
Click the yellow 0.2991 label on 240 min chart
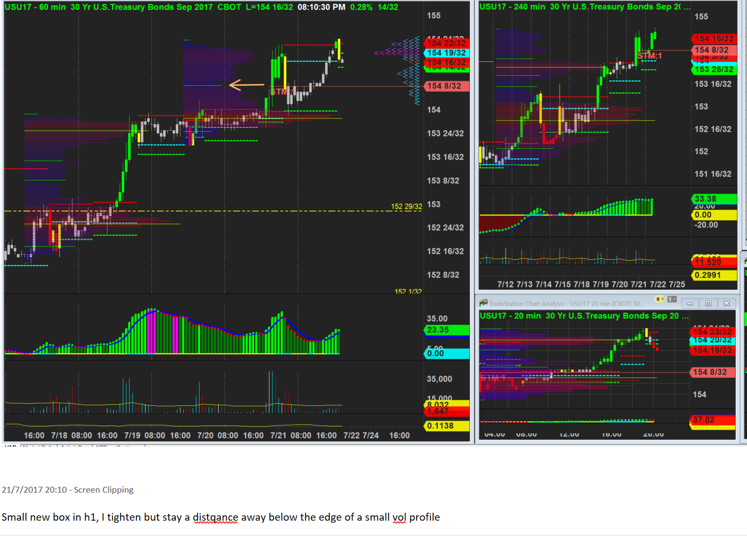pyautogui.click(x=714, y=275)
